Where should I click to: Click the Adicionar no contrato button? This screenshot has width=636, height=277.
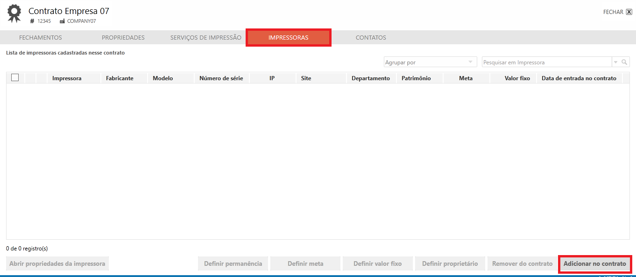click(594, 264)
